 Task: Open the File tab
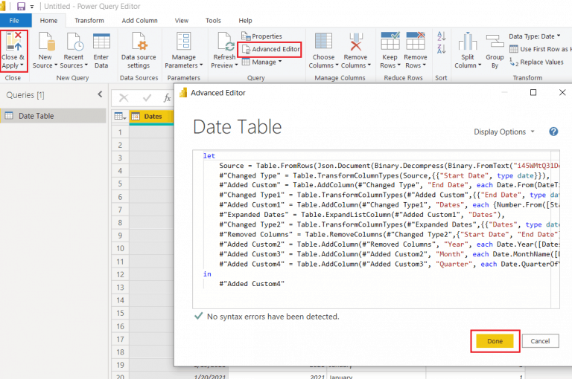point(14,20)
